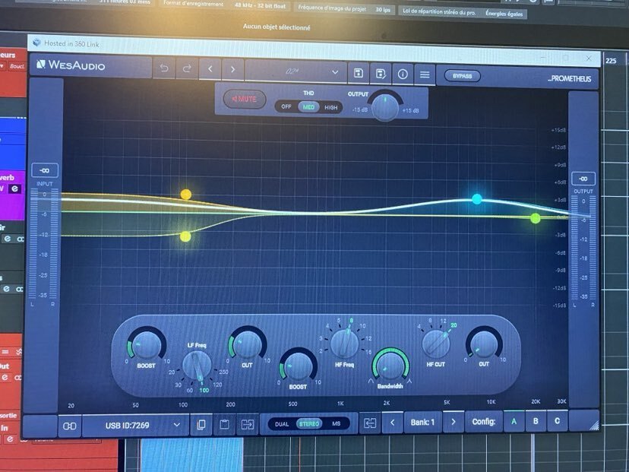Select config tab B
The width and height of the screenshot is (629, 472).
(536, 421)
